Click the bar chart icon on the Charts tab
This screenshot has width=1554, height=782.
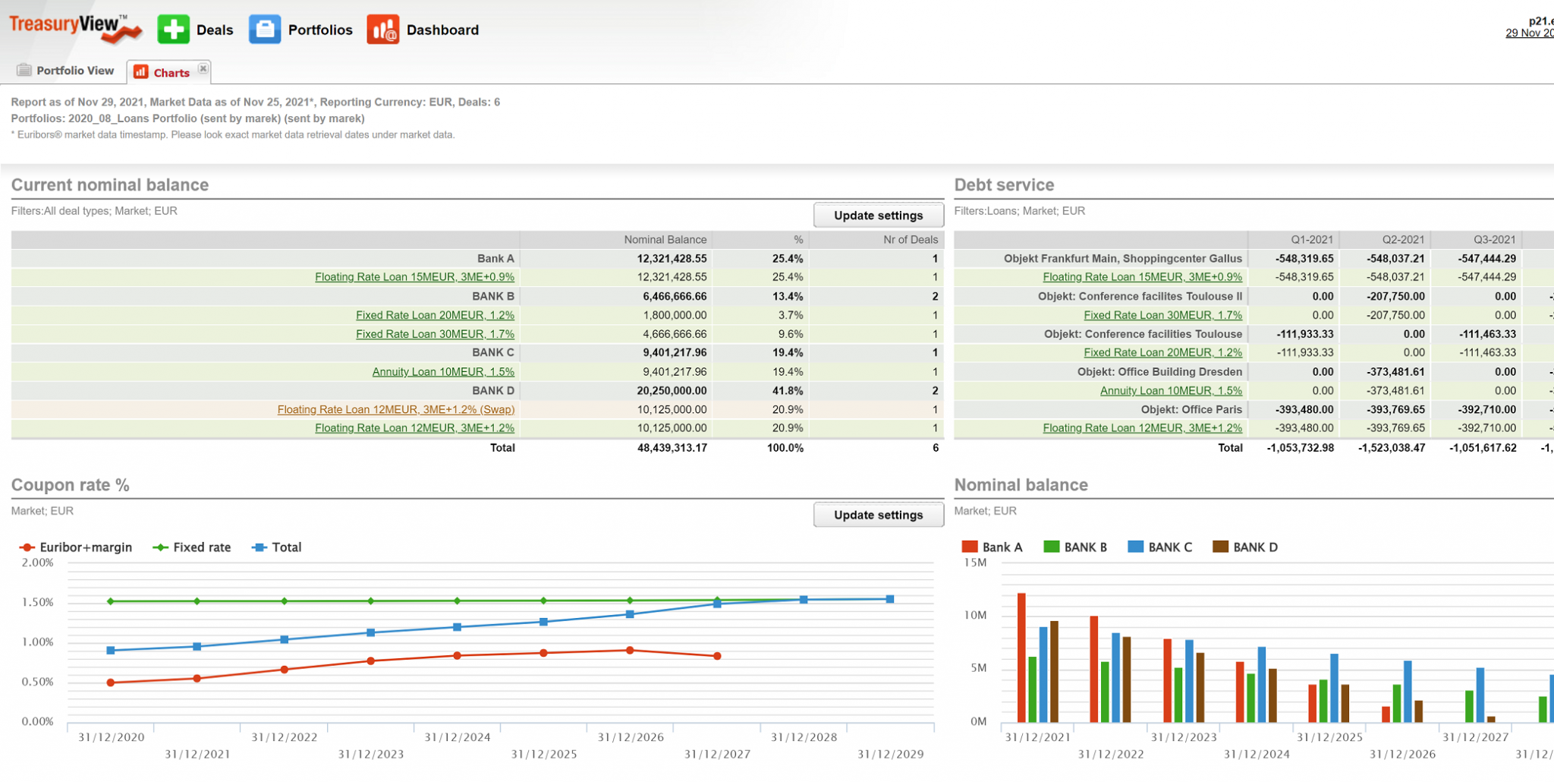pyautogui.click(x=140, y=72)
